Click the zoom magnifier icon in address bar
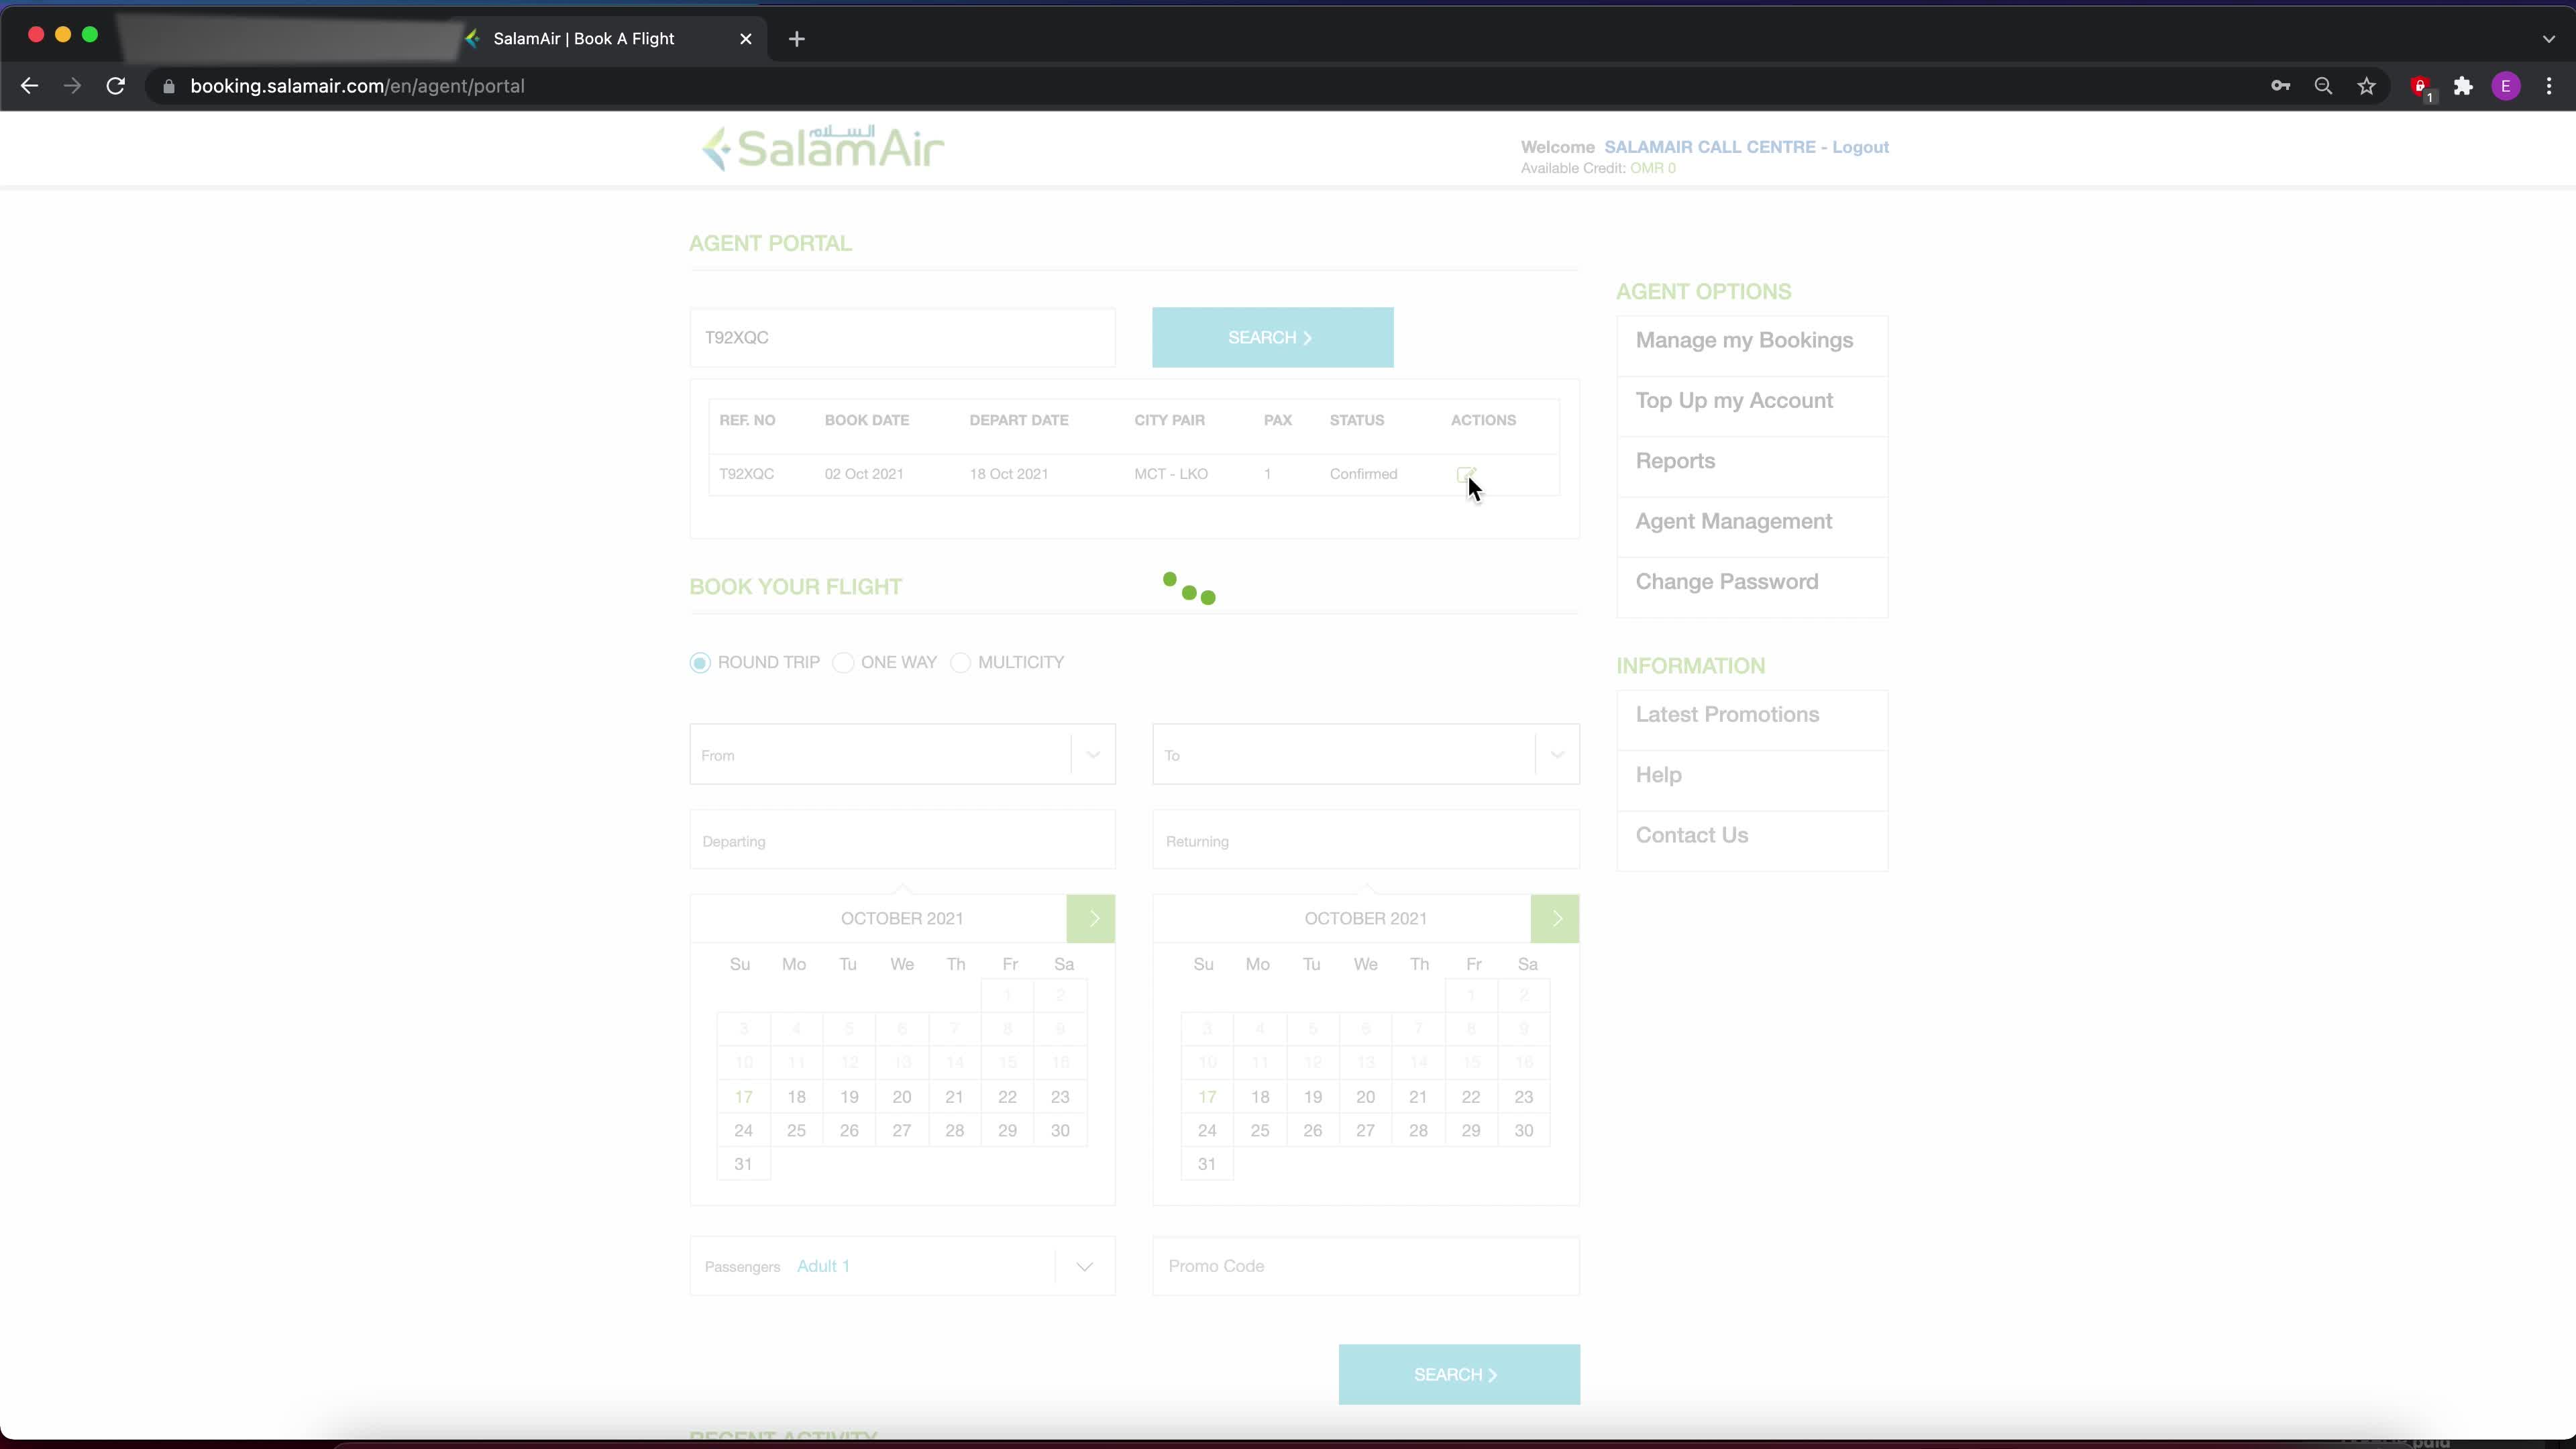 [x=2323, y=86]
